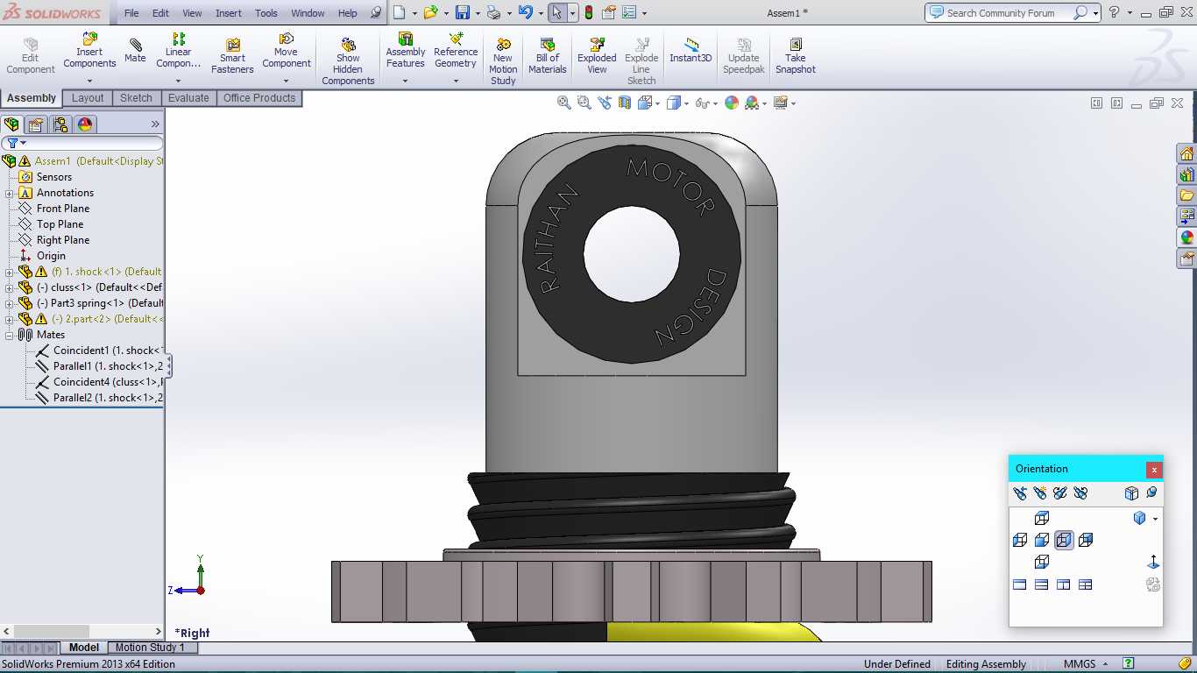Select the Bottom view in Orientation dialog
Image resolution: width=1197 pixels, height=673 pixels.
point(1042,562)
